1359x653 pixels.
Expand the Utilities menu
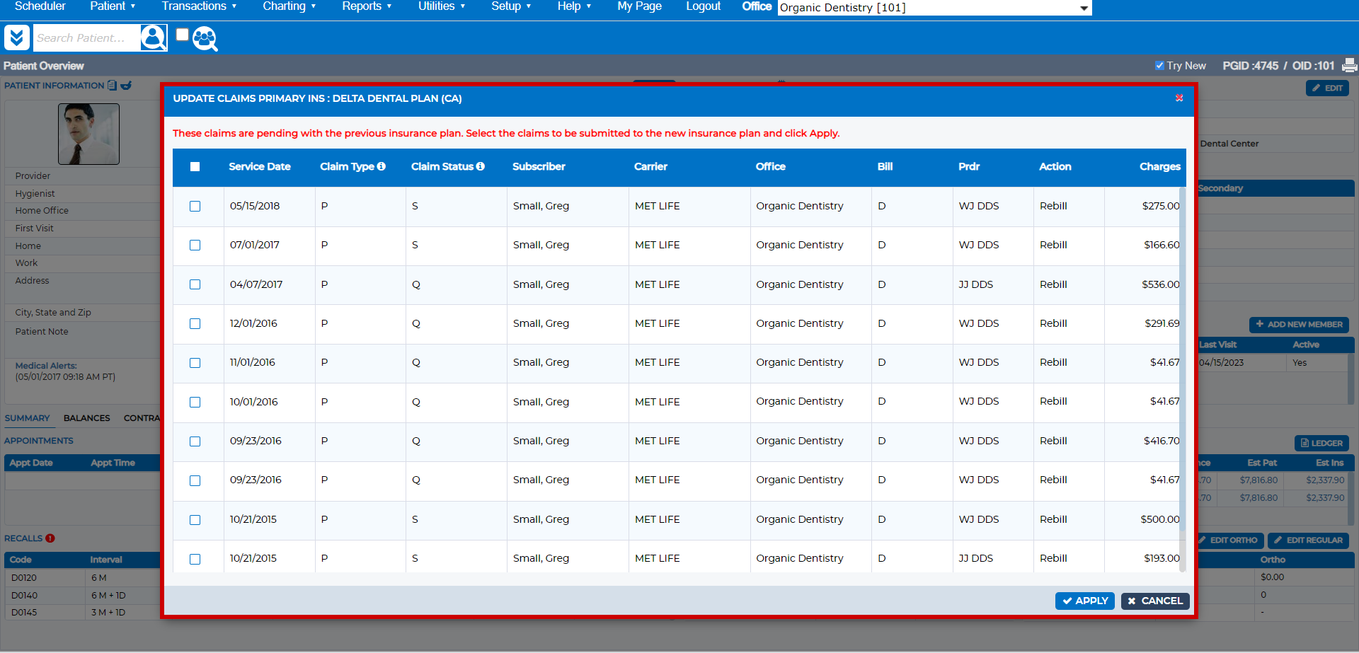442,6
